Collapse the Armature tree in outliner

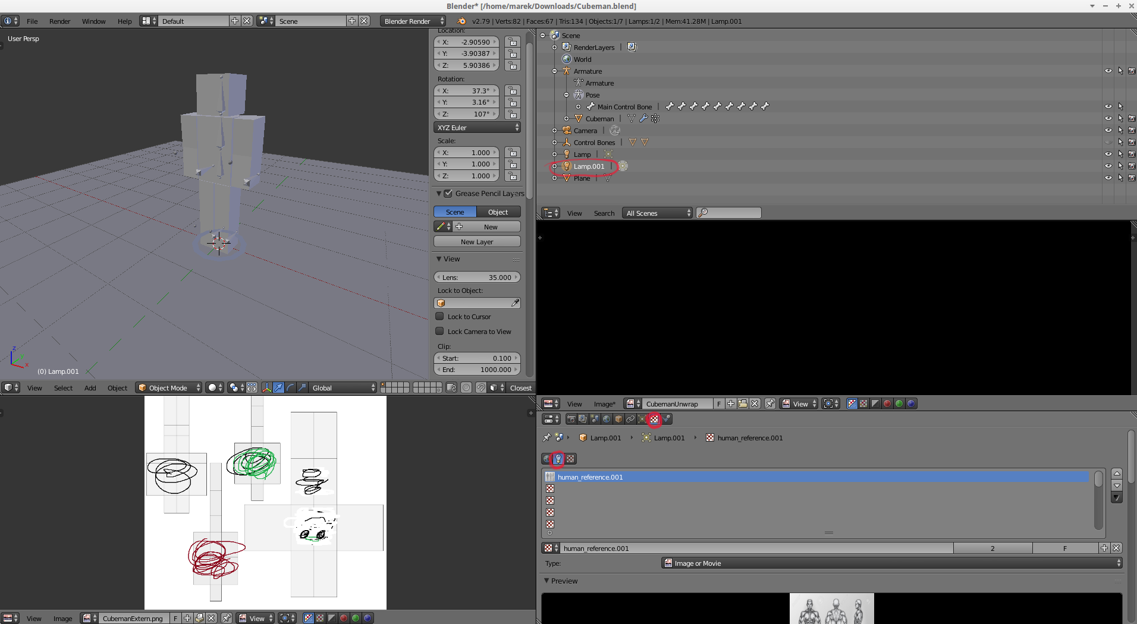[554, 71]
